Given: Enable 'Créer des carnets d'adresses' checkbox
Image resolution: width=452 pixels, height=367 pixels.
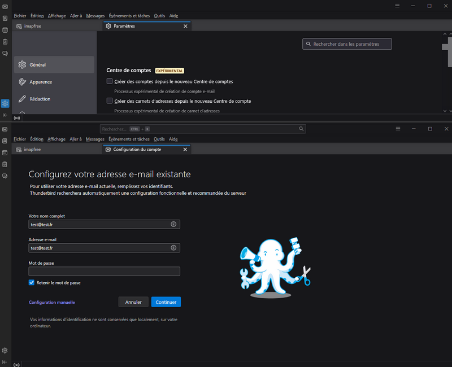Looking at the screenshot, I should click(110, 101).
